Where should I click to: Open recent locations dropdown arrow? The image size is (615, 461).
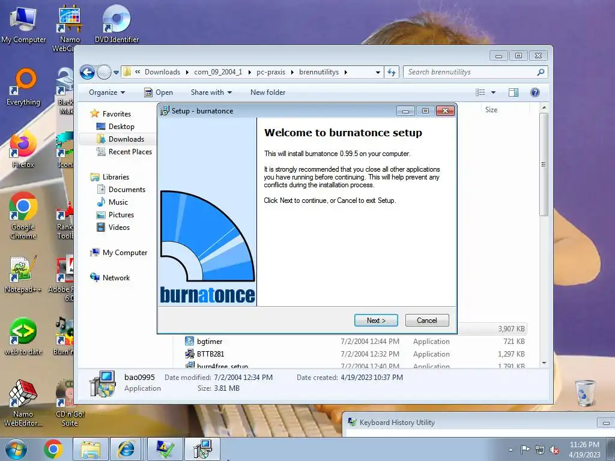point(116,73)
